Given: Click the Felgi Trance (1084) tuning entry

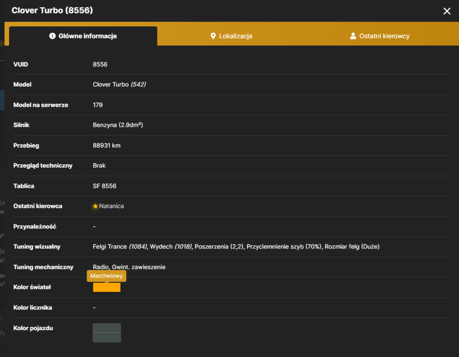Looking at the screenshot, I should (x=120, y=247).
